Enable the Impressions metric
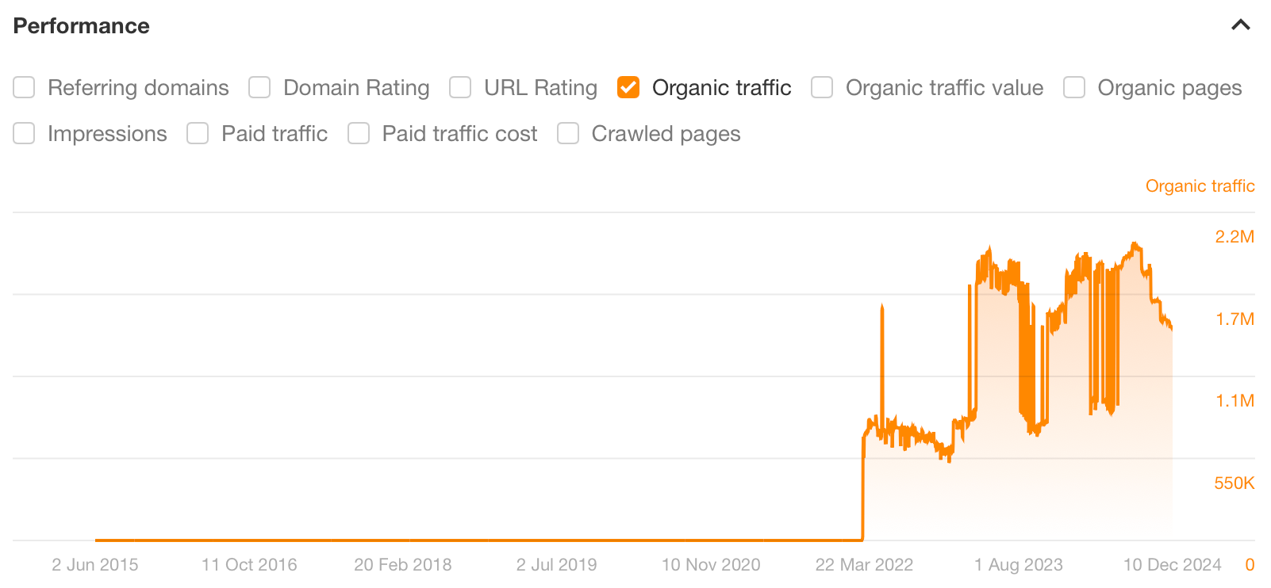 (x=24, y=133)
